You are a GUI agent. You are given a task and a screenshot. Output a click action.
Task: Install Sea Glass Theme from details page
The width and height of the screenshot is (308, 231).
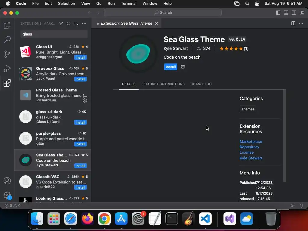coord(171,67)
